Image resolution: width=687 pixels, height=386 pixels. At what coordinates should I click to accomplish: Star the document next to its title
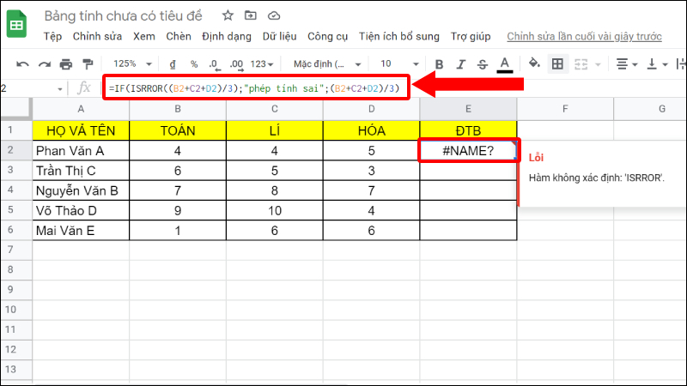(228, 15)
